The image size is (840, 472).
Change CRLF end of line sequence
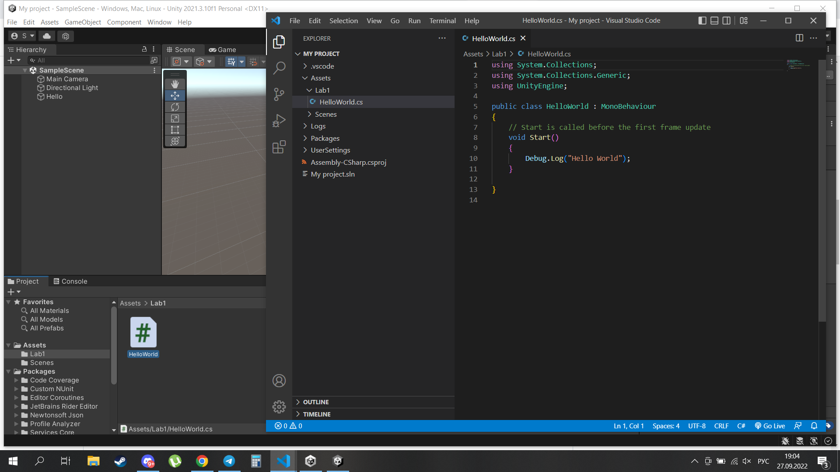[x=721, y=426]
